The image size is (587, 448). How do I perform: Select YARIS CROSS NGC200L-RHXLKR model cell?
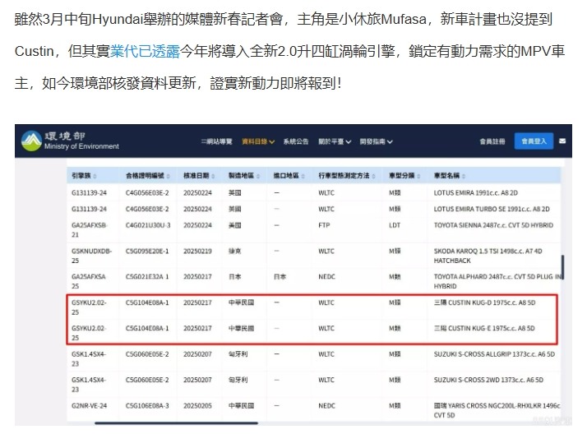coord(497,410)
